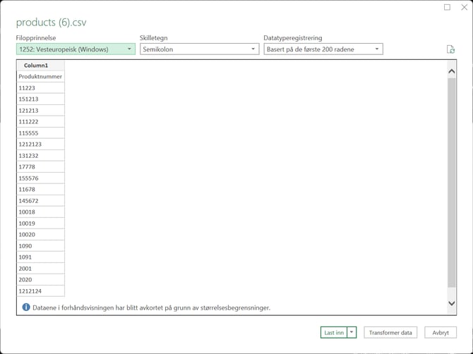
Task: Select cell with value 10020
Action: (x=40, y=235)
